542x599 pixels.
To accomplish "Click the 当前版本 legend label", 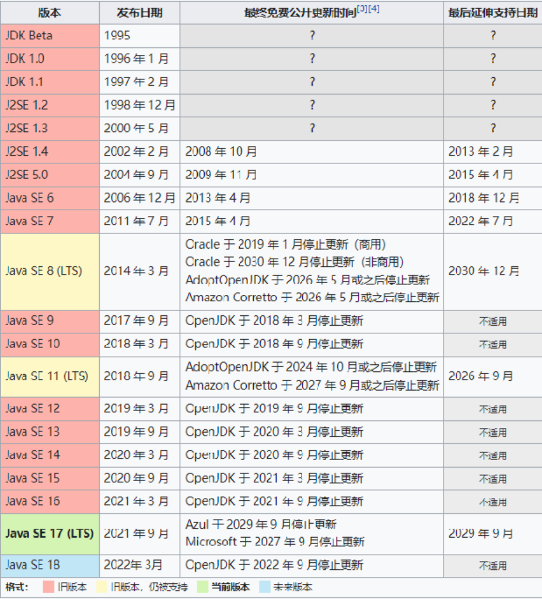I will pyautogui.click(x=230, y=587).
